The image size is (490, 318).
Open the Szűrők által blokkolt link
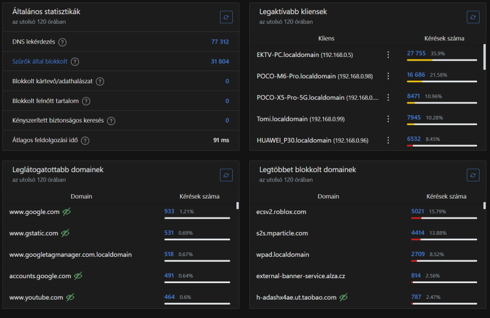pos(40,62)
